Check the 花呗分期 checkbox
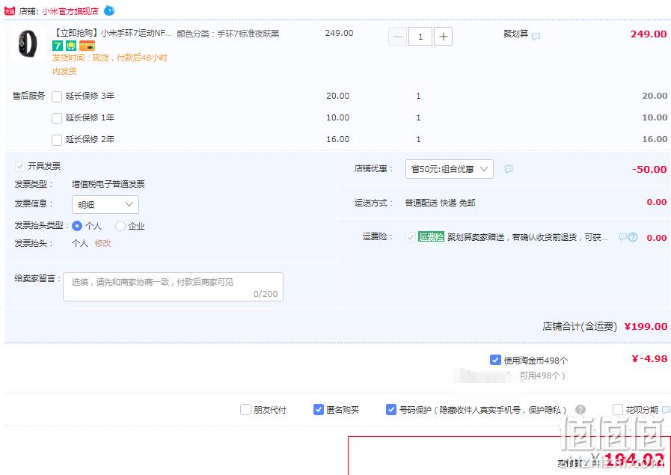671x475 pixels. pos(617,409)
